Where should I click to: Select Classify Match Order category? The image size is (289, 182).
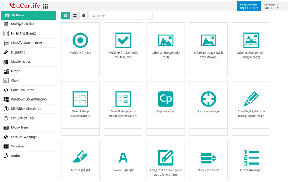(x=29, y=43)
